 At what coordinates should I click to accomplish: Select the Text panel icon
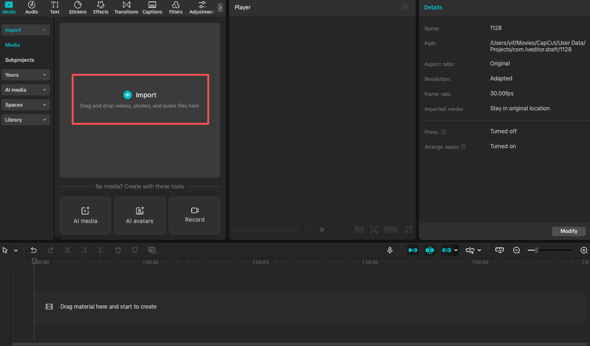tap(55, 8)
